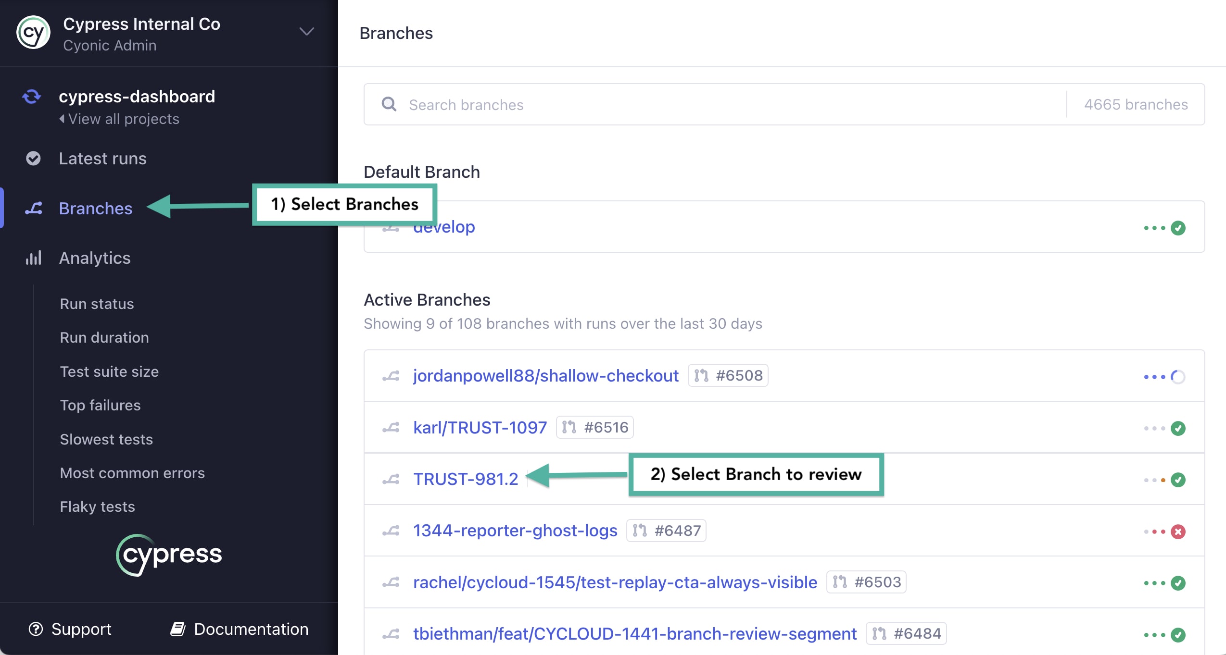Click the Cypress Internal Co organization avatar
This screenshot has height=655, width=1226.
33,33
